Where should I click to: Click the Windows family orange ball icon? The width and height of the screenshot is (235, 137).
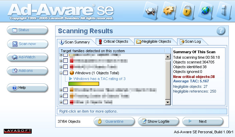(72, 73)
